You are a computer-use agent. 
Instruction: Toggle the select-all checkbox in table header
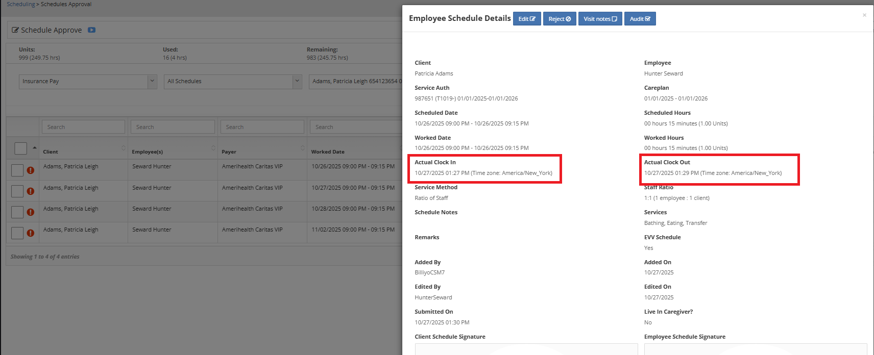[x=20, y=148]
